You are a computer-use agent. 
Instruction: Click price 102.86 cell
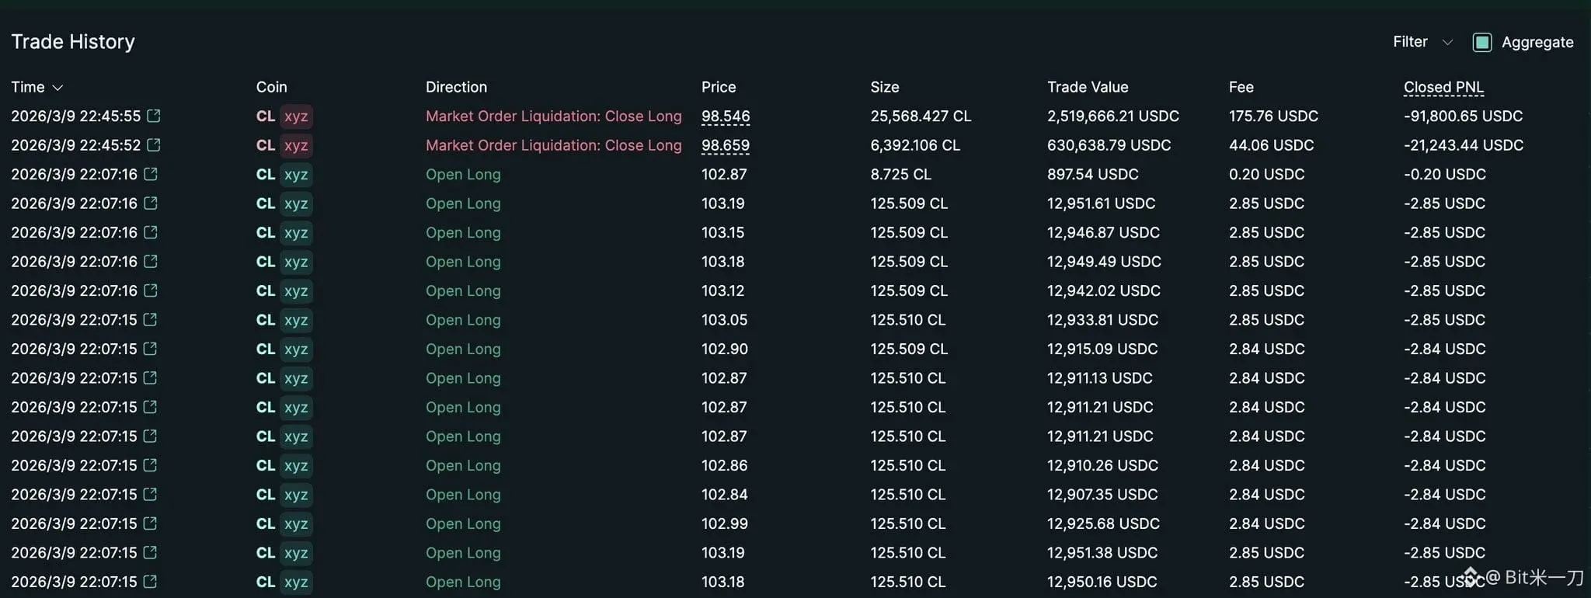point(724,465)
